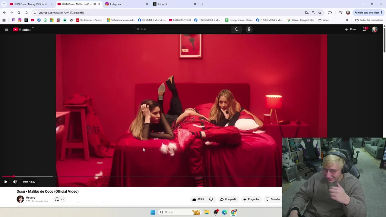Image resolution: width=386 pixels, height=217 pixels.
Task: Open File Explorer from taskbar
Action: pyautogui.click(x=207, y=212)
